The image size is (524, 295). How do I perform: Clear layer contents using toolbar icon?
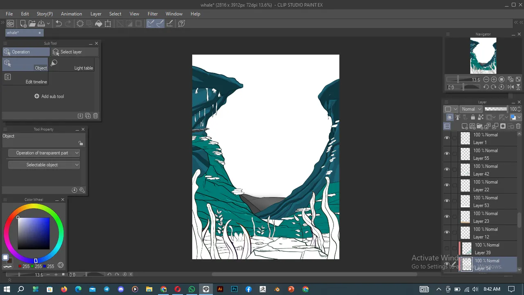coord(80,24)
